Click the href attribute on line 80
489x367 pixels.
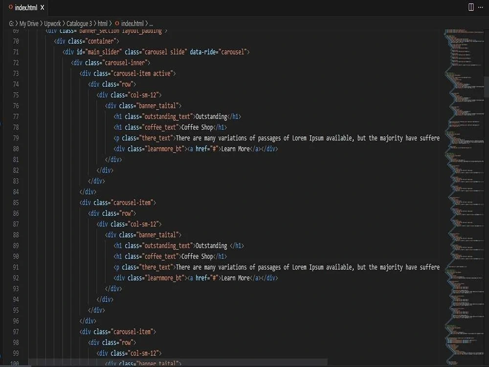[x=201, y=149]
